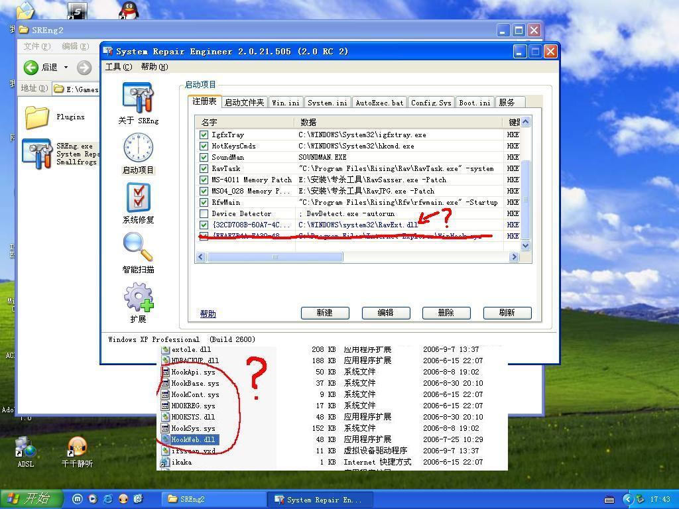Click the media player quick launch icon
Image resolution: width=679 pixels, height=509 pixels.
[x=93, y=499]
